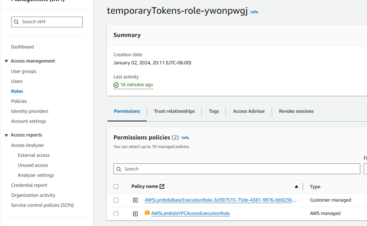Open Identity providers
Viewport: 367px width, 226px height.
(x=30, y=111)
